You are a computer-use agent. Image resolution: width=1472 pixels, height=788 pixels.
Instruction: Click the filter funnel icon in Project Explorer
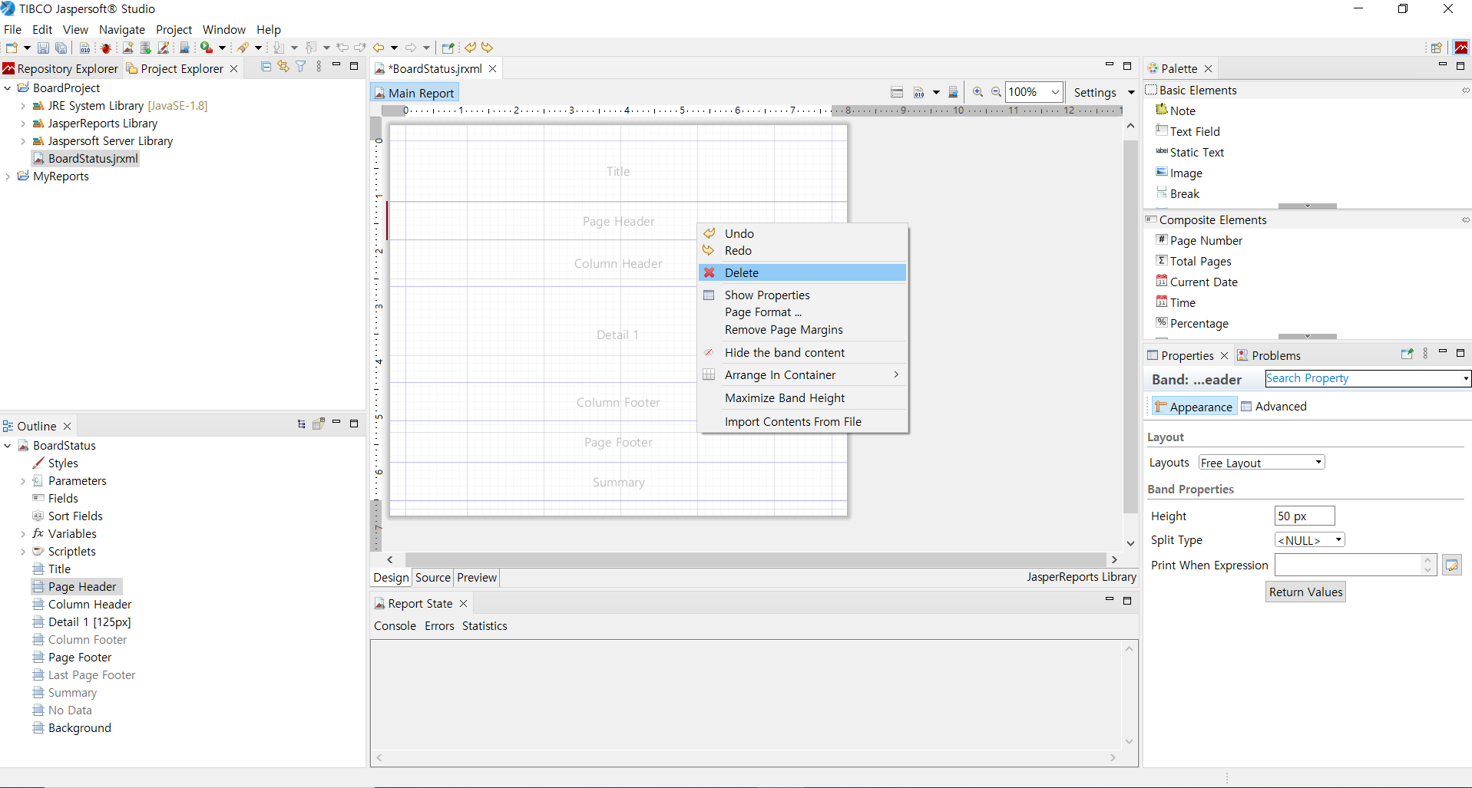point(301,67)
